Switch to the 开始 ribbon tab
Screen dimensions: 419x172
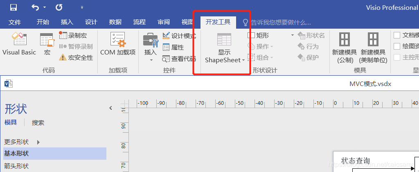(43, 22)
